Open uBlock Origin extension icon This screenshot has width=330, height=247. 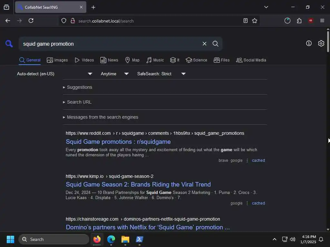coord(311,21)
